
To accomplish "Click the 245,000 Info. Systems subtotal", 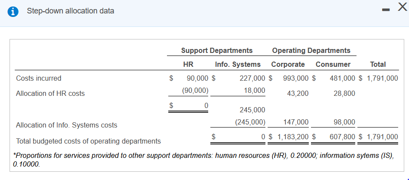I will click(252, 110).
